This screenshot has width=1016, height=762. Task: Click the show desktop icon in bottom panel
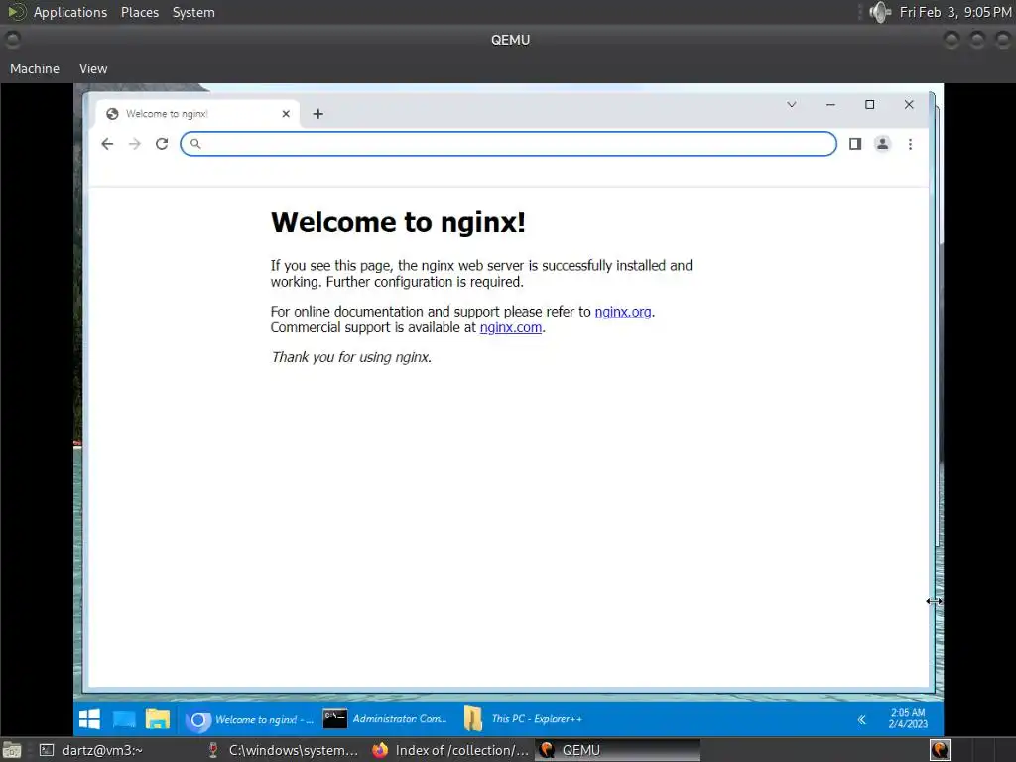[x=12, y=750]
